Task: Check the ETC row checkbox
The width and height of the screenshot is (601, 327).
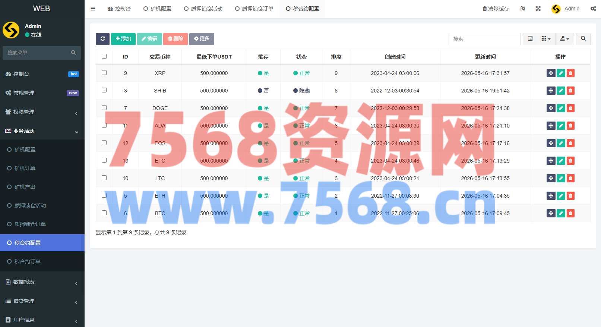Action: pyautogui.click(x=104, y=160)
